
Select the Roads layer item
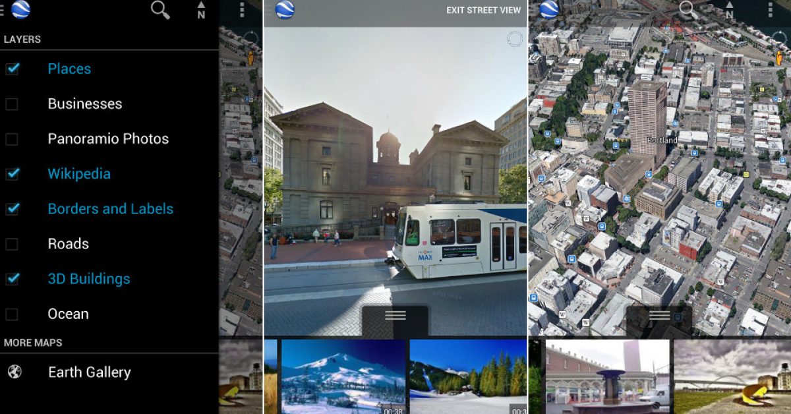coord(68,244)
